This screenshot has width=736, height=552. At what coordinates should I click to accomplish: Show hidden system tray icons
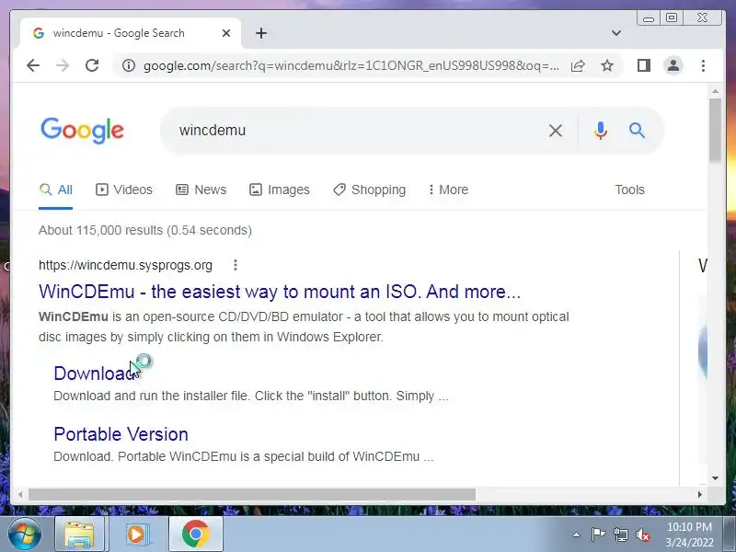[577, 535]
